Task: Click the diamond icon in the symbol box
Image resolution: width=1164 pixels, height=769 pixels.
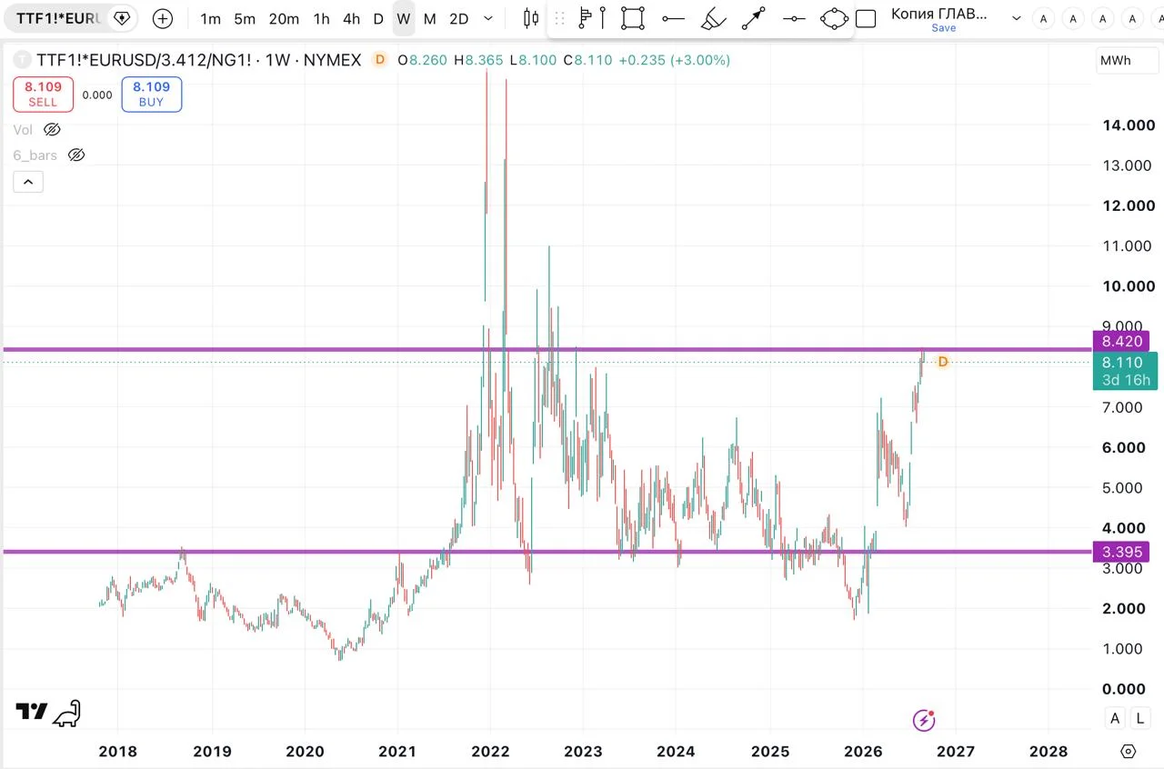Action: (121, 18)
